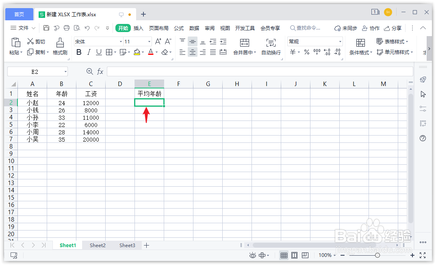Screen dimensions: 436x265
Task: Toggle middle vertical alignment
Action: click(x=193, y=41)
